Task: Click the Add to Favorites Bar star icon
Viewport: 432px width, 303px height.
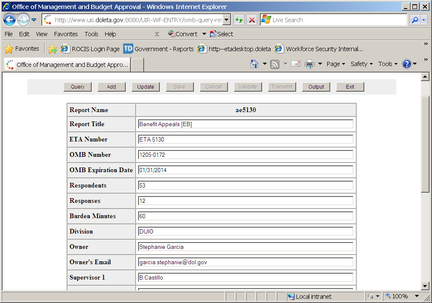Action: pyautogui.click(x=52, y=49)
